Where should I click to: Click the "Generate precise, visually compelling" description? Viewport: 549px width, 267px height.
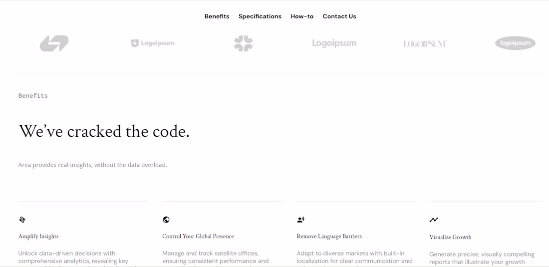(482, 258)
